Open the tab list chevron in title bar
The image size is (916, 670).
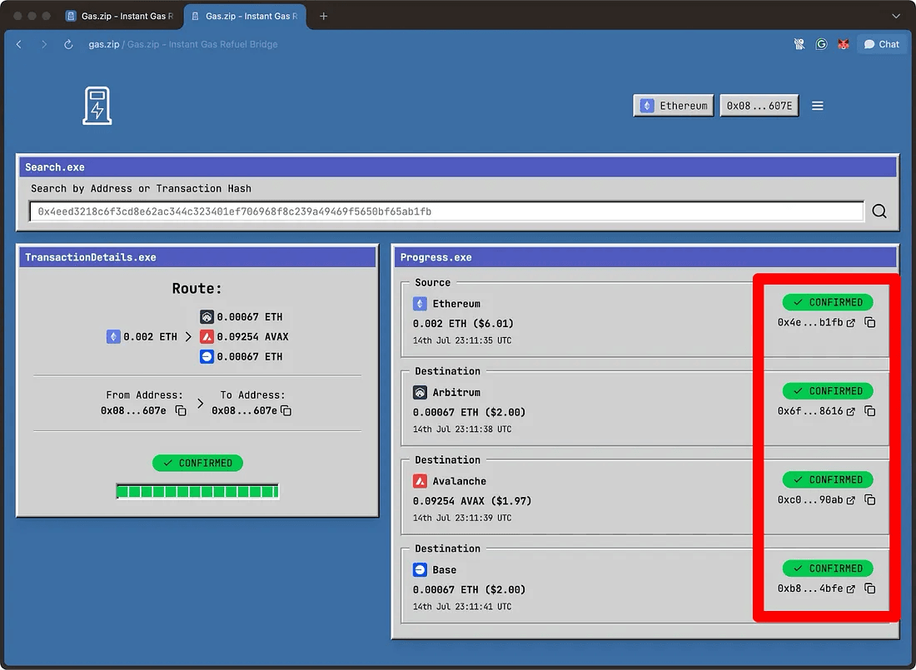point(895,16)
